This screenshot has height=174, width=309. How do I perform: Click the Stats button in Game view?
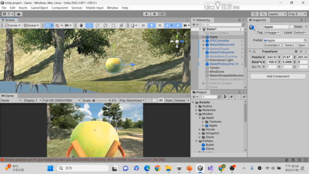169,101
